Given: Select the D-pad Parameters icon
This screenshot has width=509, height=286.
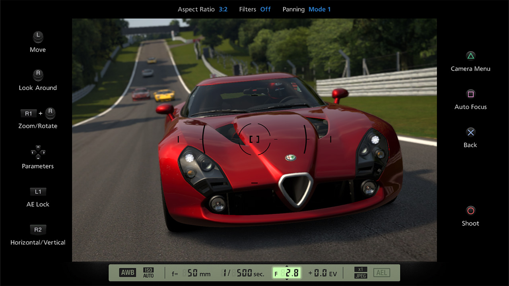Looking at the screenshot, I should [38, 153].
